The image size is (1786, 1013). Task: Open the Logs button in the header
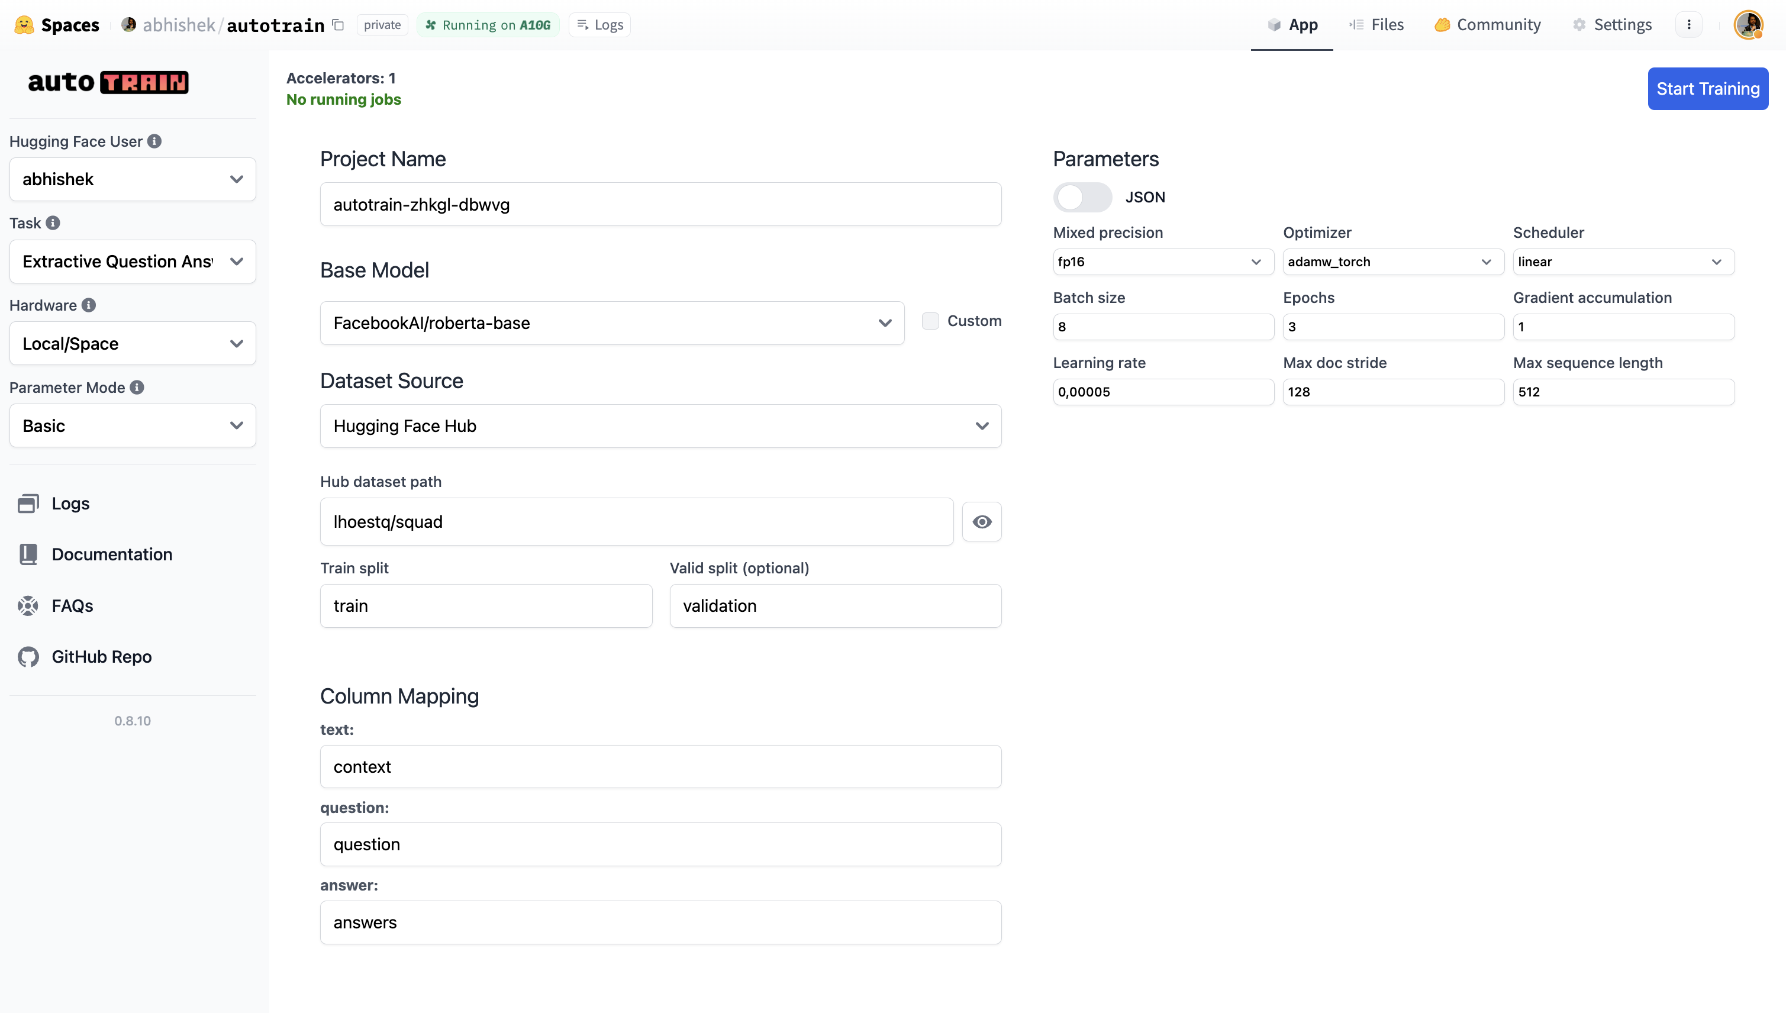pyautogui.click(x=599, y=25)
